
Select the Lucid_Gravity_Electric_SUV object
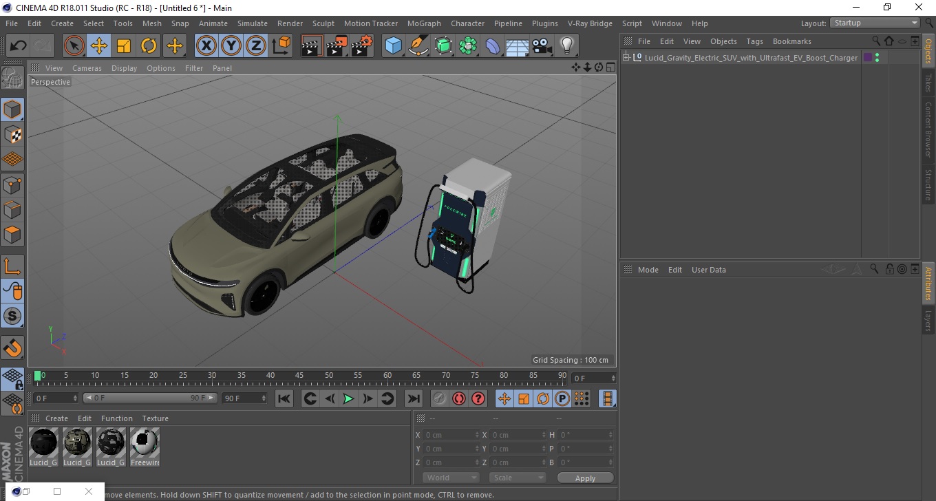click(751, 58)
